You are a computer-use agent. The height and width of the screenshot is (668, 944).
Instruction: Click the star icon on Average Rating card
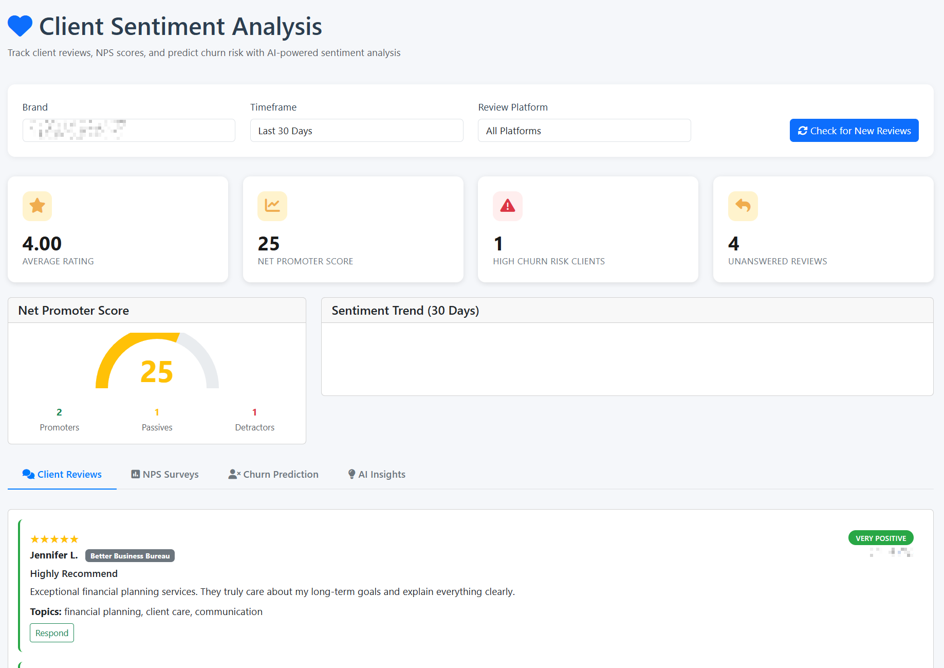(x=36, y=206)
